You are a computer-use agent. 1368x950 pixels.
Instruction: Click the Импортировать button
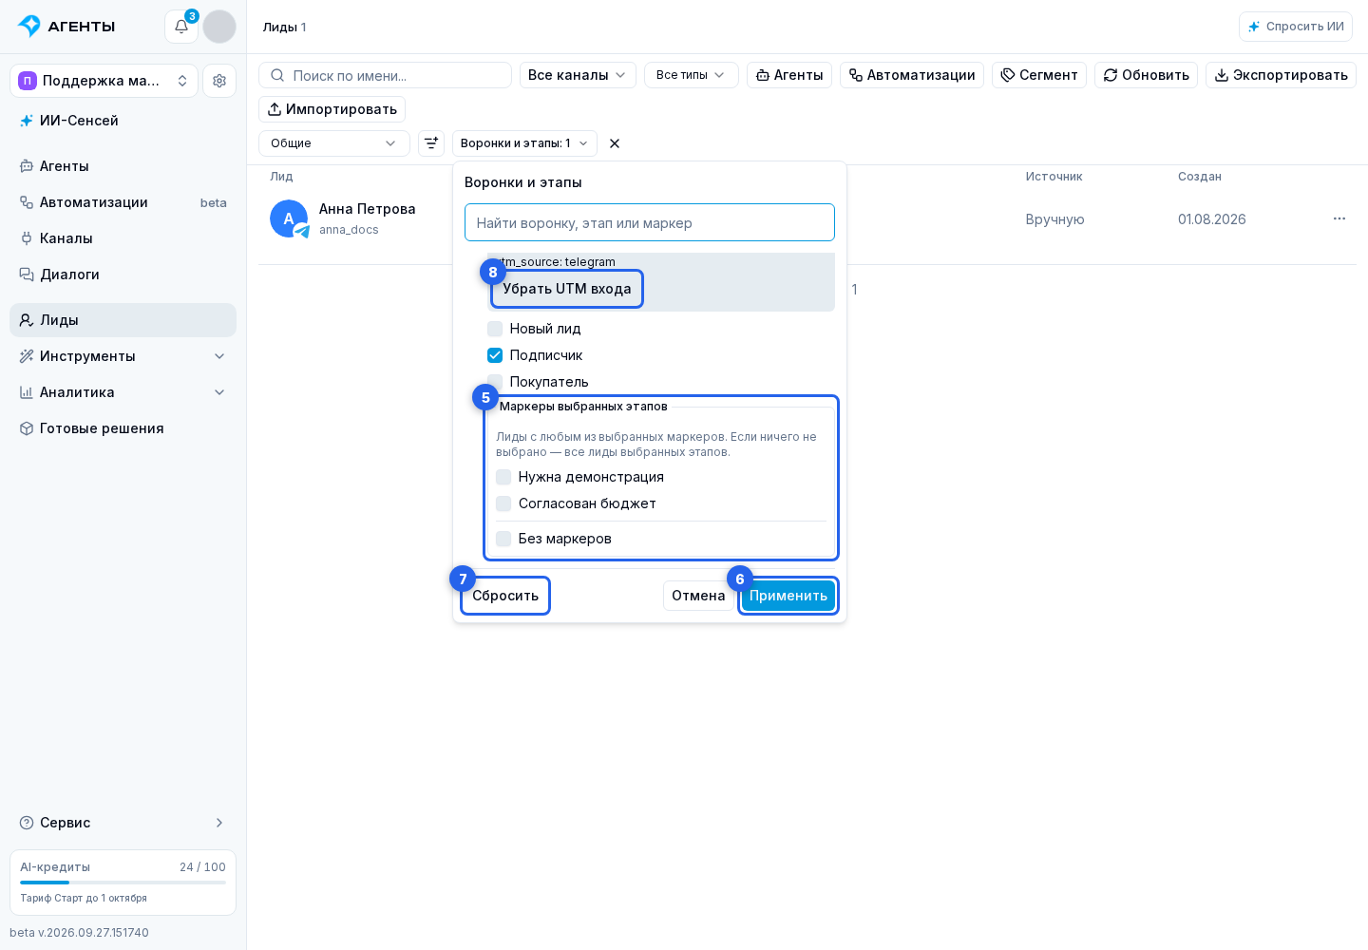(x=332, y=109)
